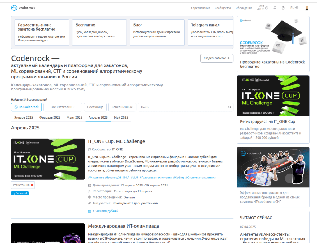This screenshot has width=317, height=243.
Task: Toggle the На Codenrock filter
Action: pyautogui.click(x=27, y=107)
